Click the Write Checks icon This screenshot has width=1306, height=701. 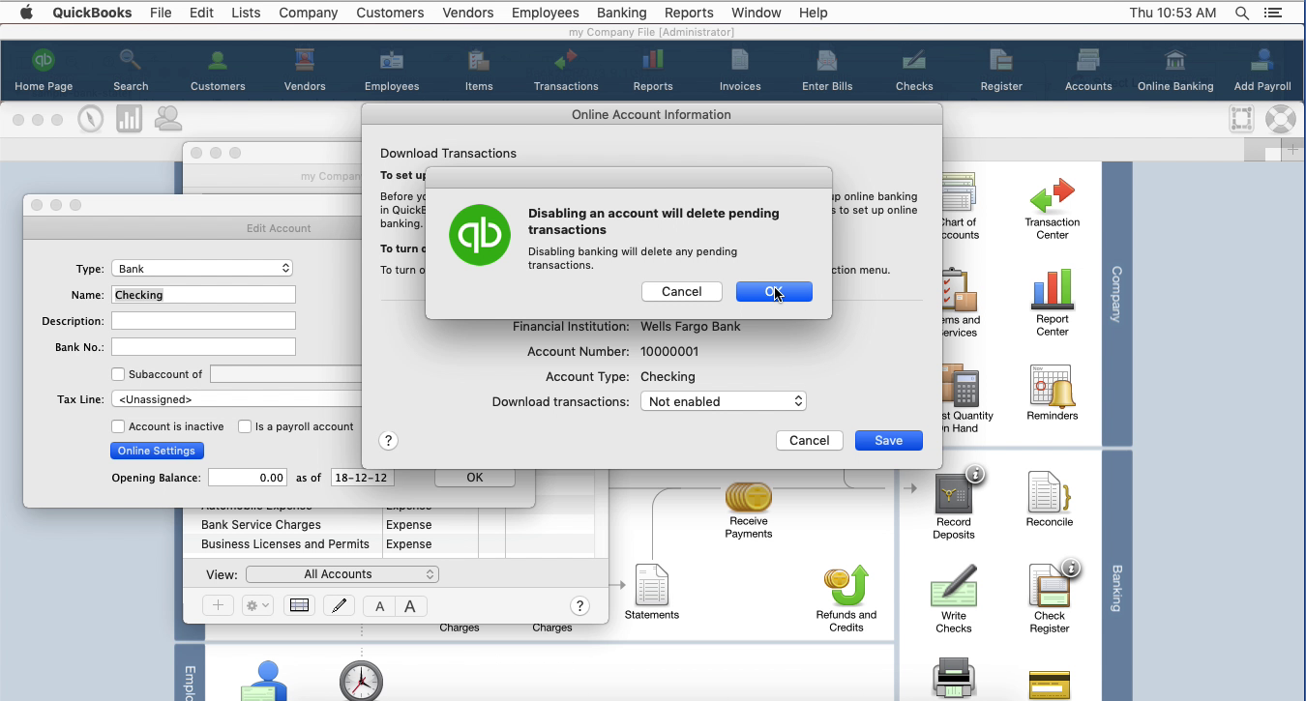click(x=954, y=599)
